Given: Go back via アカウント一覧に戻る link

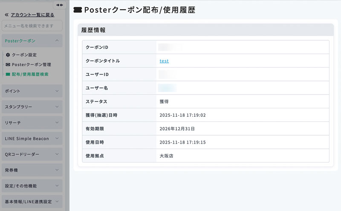Looking at the screenshot, I should coord(32,15).
